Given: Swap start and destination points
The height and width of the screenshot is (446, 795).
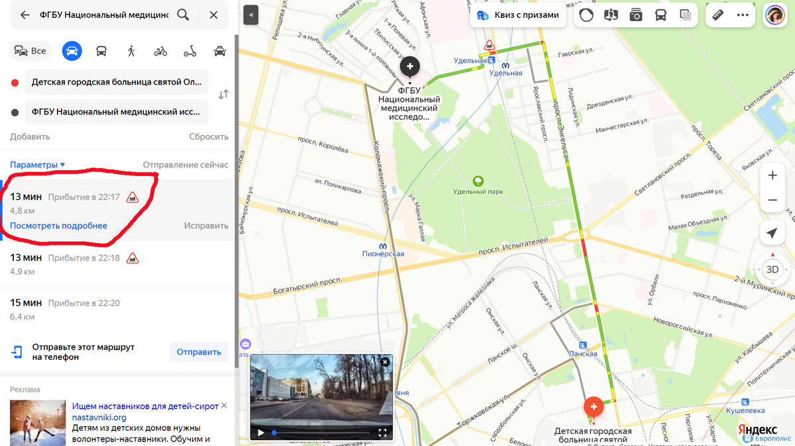Looking at the screenshot, I should pyautogui.click(x=223, y=95).
